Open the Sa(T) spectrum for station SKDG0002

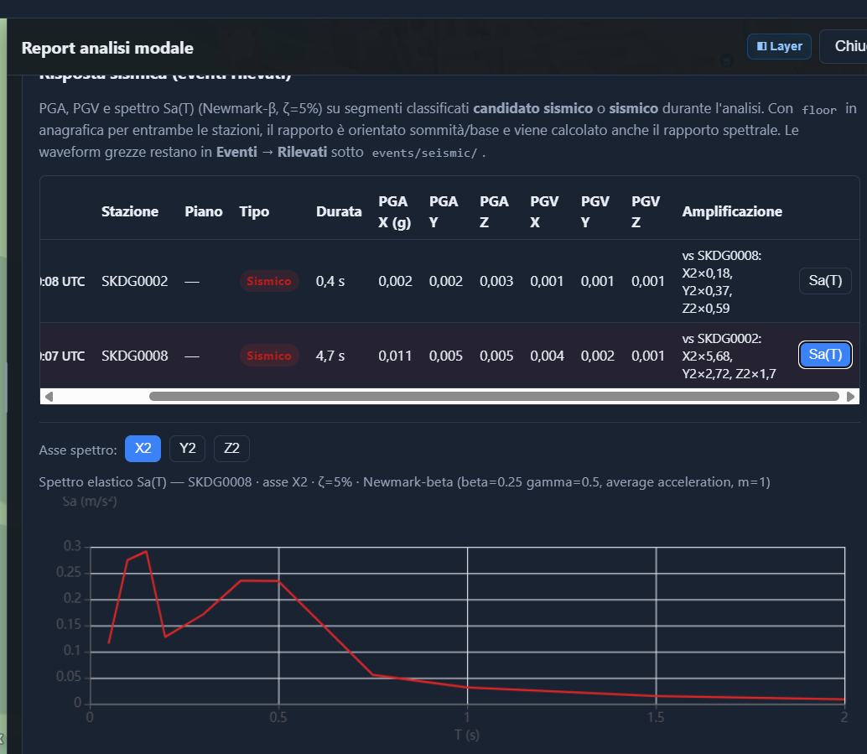(x=825, y=281)
